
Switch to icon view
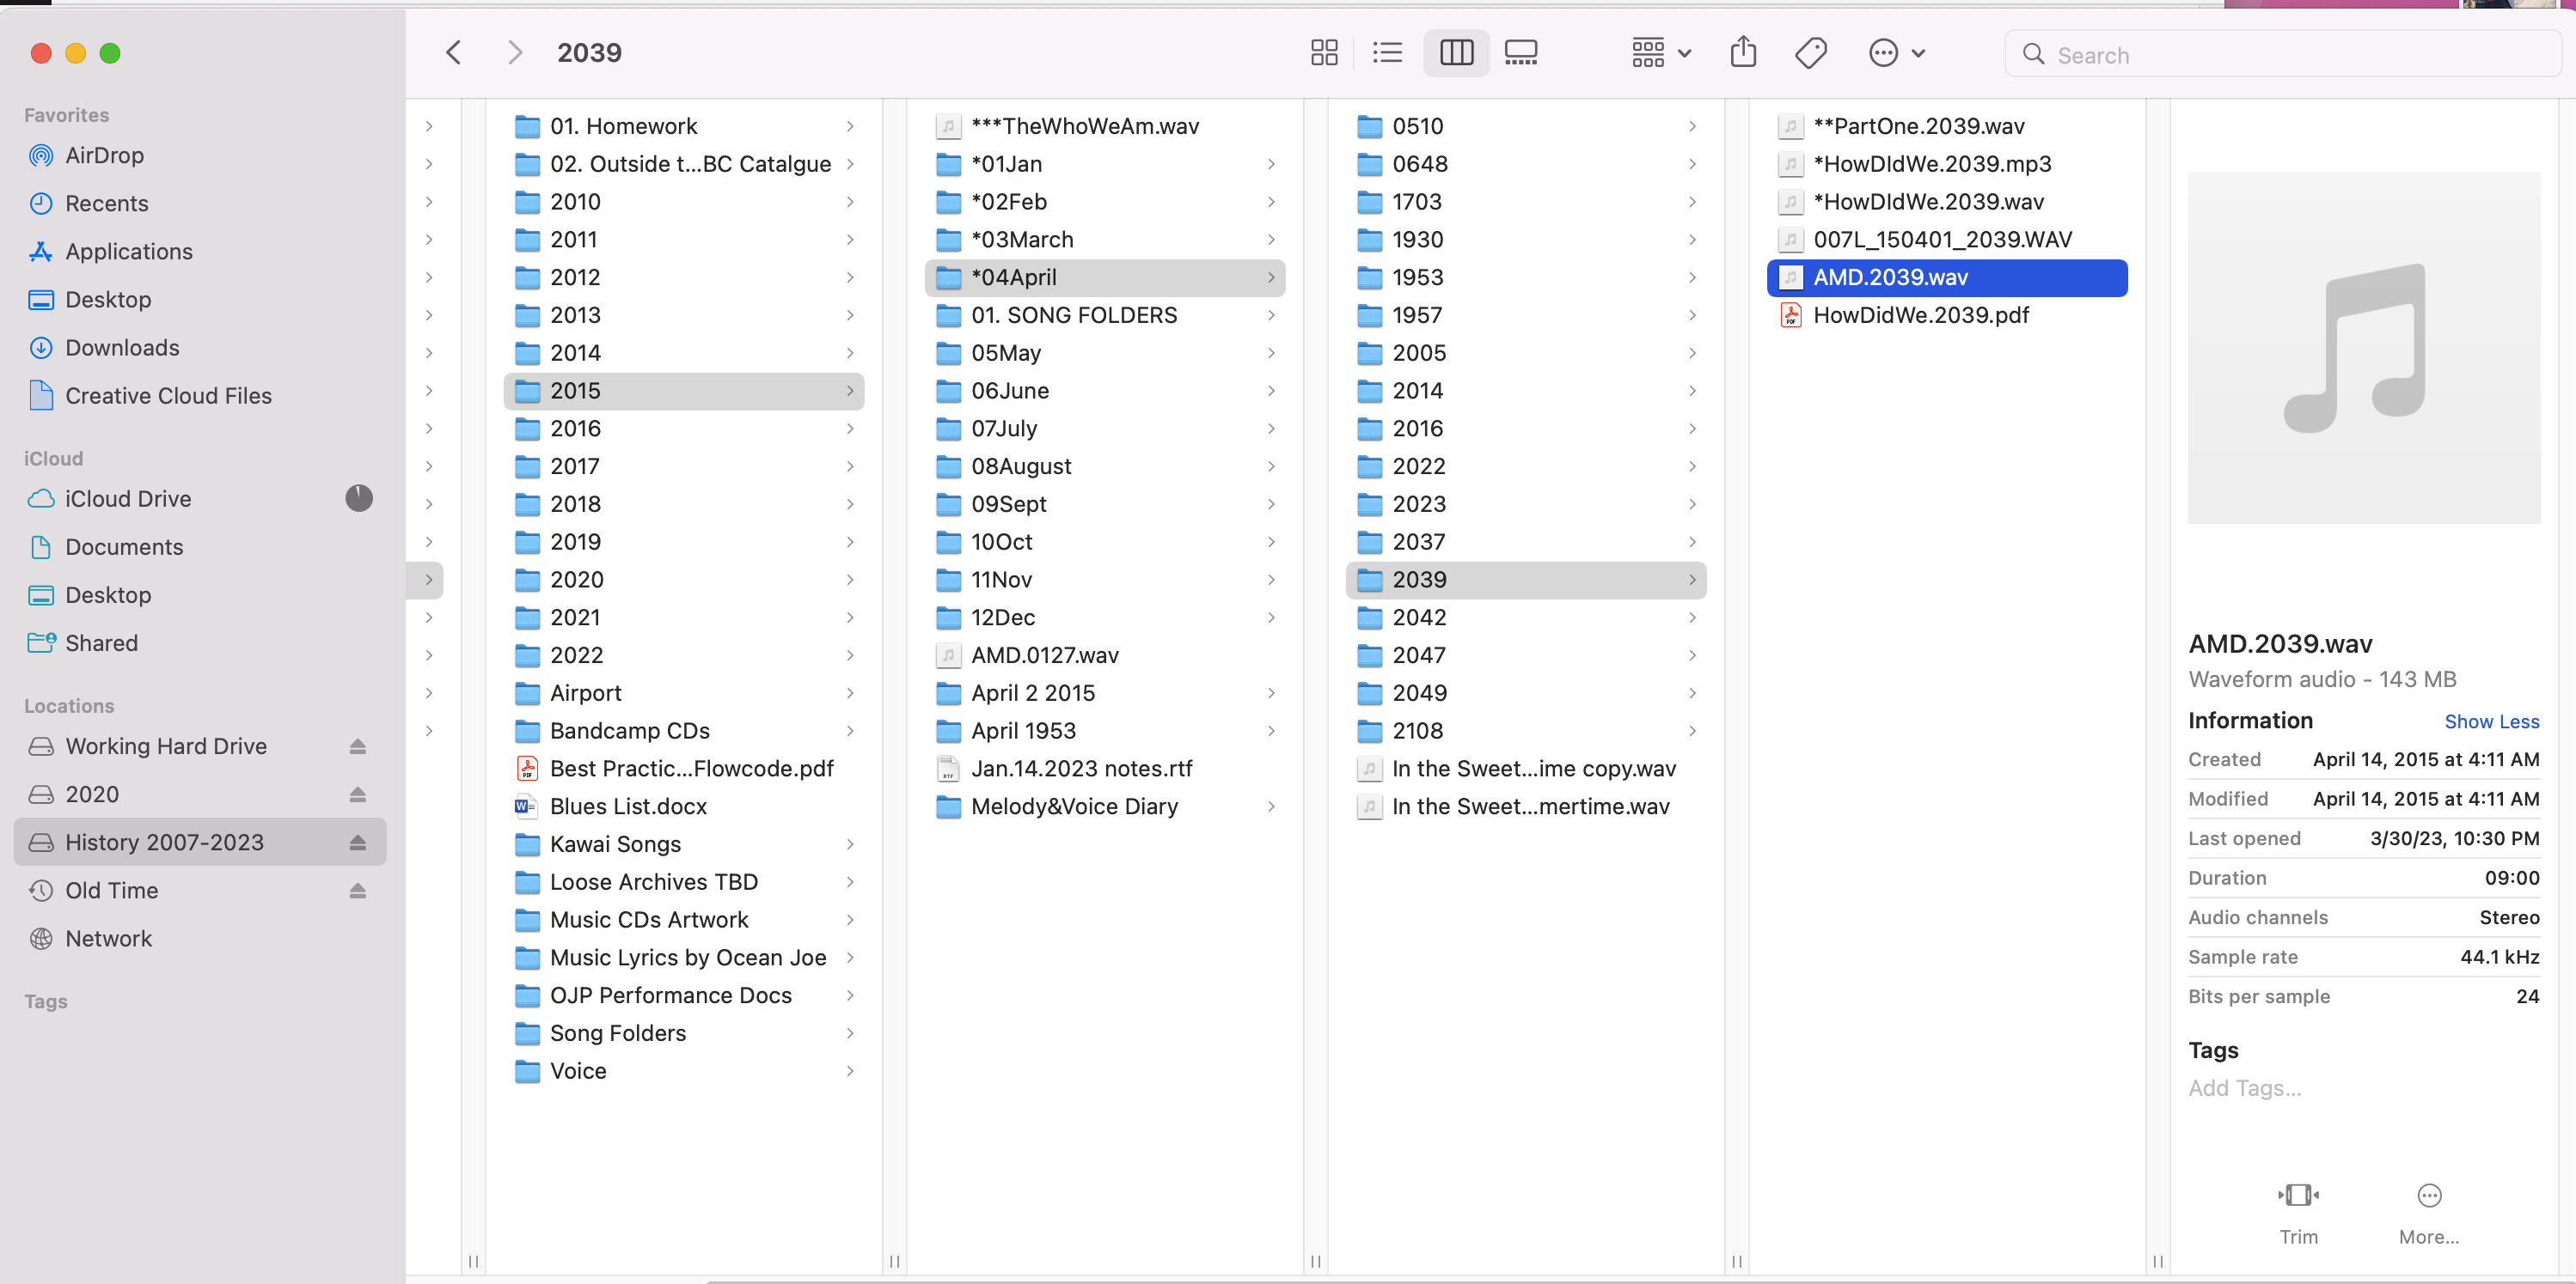point(1324,53)
